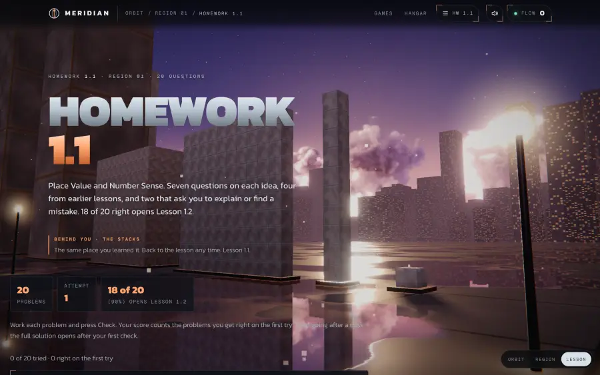This screenshot has width=600, height=375.
Task: Open the GAMES menu item
Action: coord(383,13)
